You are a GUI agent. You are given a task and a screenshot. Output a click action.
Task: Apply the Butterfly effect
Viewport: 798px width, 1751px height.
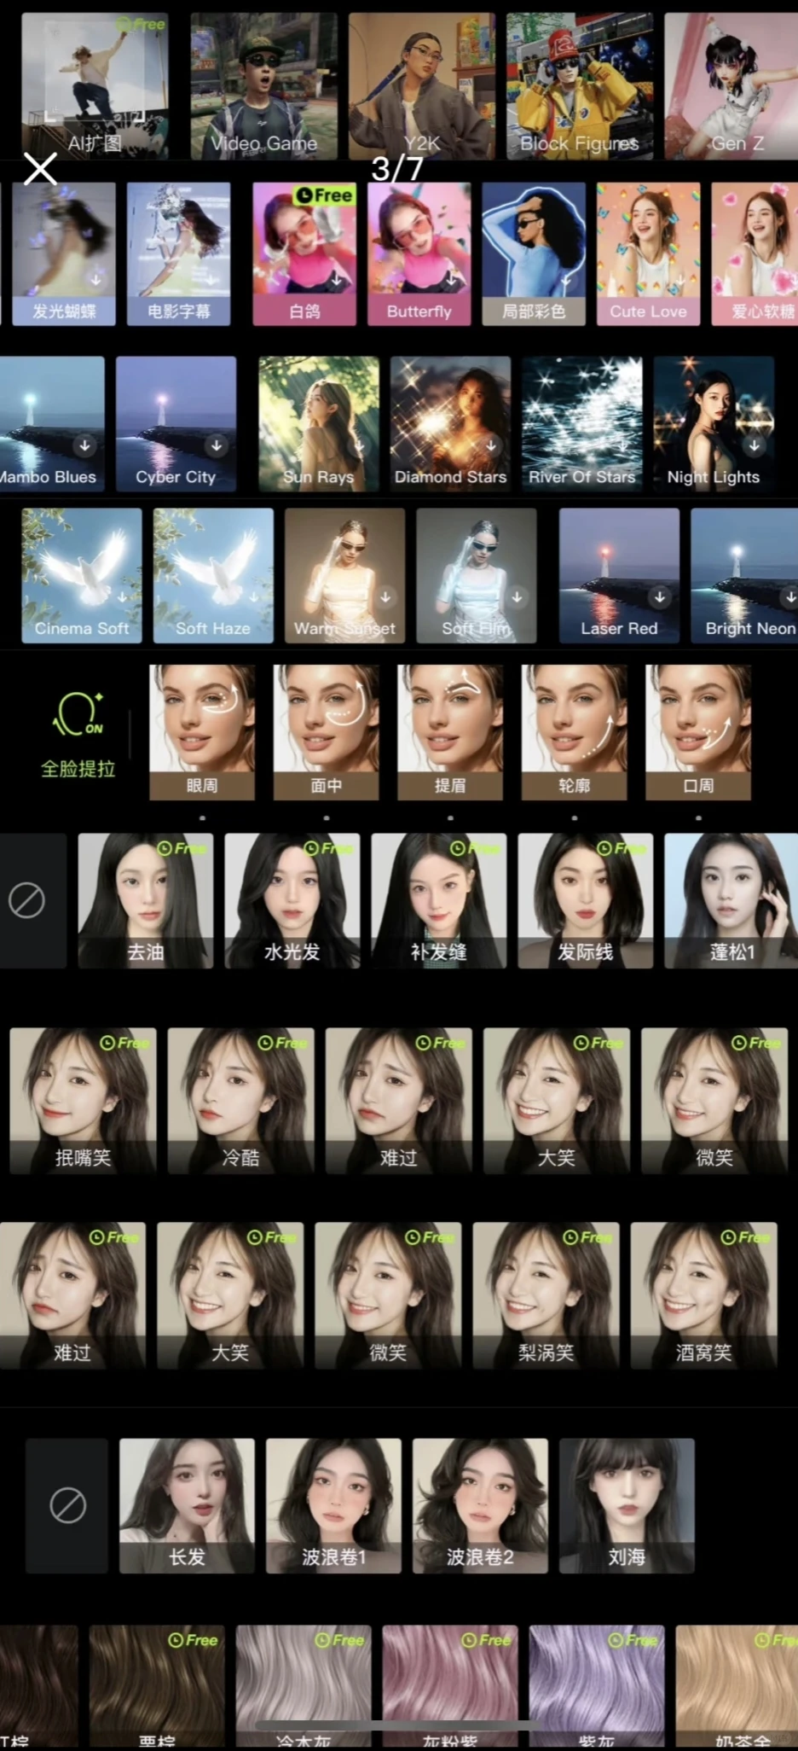point(419,253)
